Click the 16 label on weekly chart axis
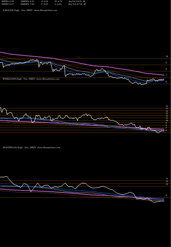The image size is (171, 247). point(167,106)
